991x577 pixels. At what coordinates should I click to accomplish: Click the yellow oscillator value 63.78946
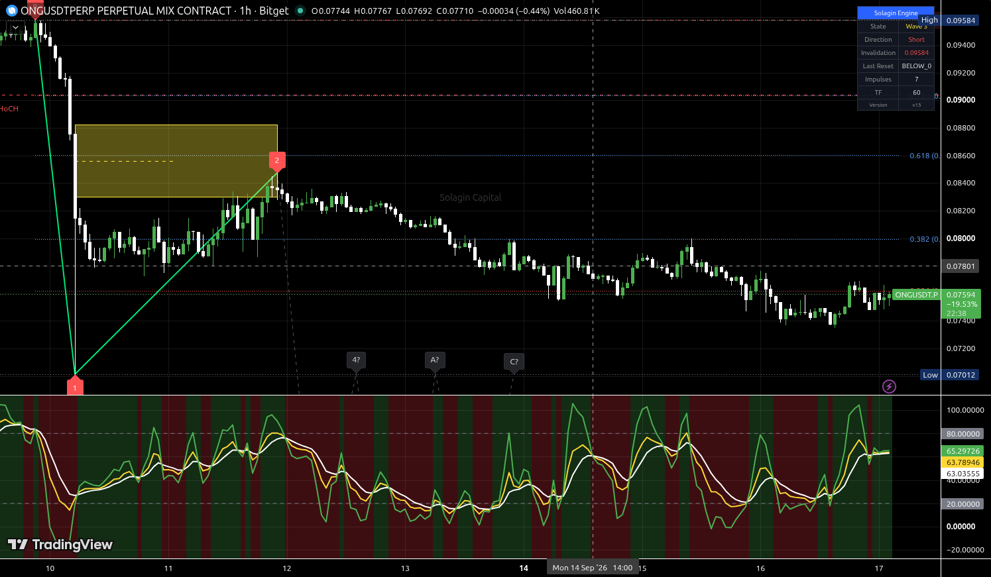point(962,462)
